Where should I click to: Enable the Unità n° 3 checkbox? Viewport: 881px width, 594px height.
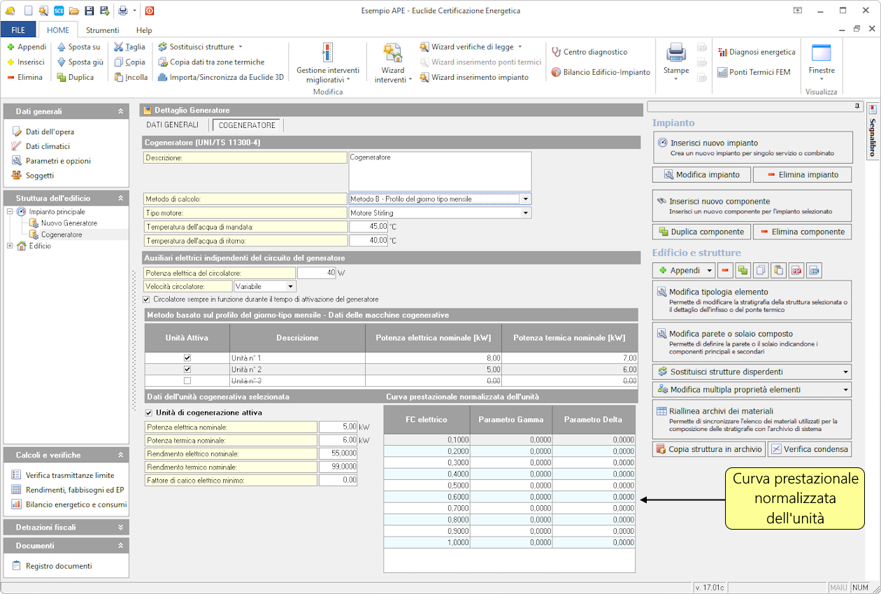[187, 381]
